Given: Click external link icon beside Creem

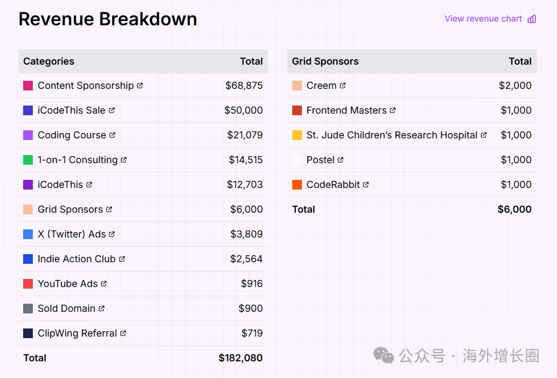Looking at the screenshot, I should coord(343,86).
